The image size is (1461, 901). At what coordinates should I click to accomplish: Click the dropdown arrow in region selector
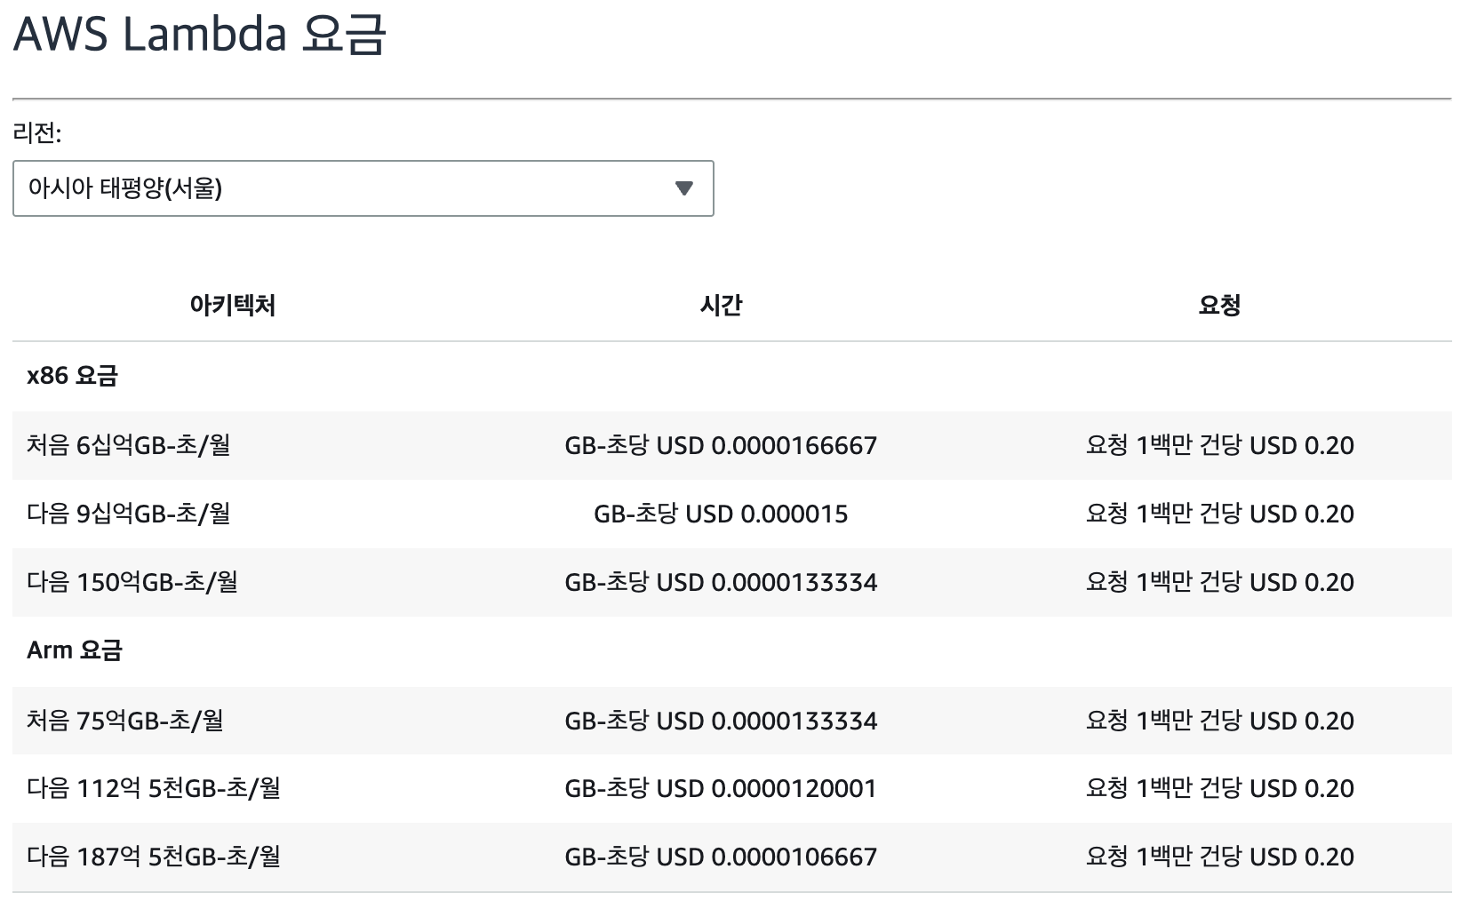click(683, 188)
